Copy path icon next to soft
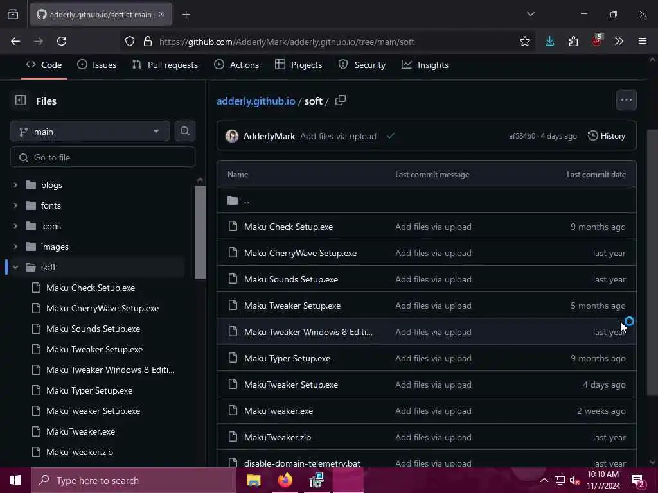658x493 pixels. coord(341,101)
